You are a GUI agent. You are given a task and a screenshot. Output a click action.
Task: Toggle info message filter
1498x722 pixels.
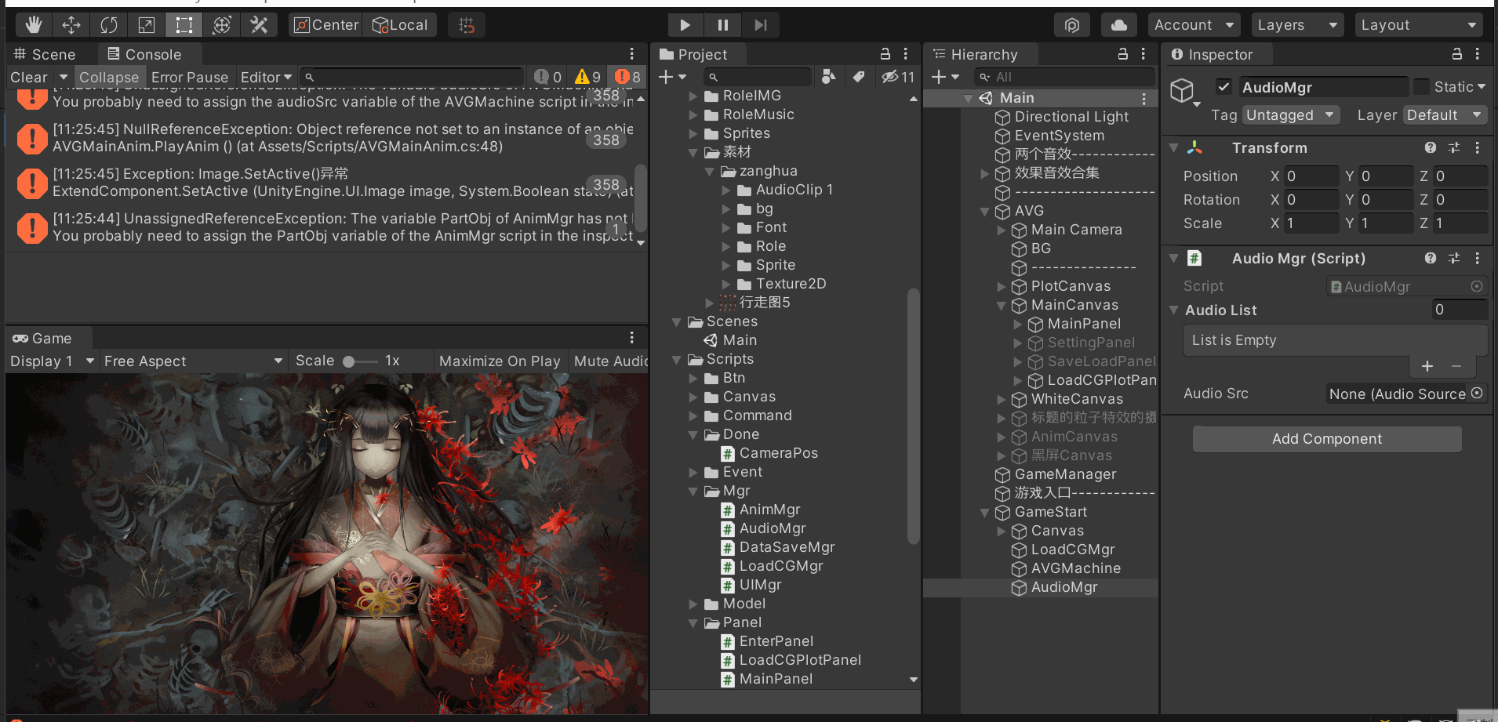pos(548,77)
